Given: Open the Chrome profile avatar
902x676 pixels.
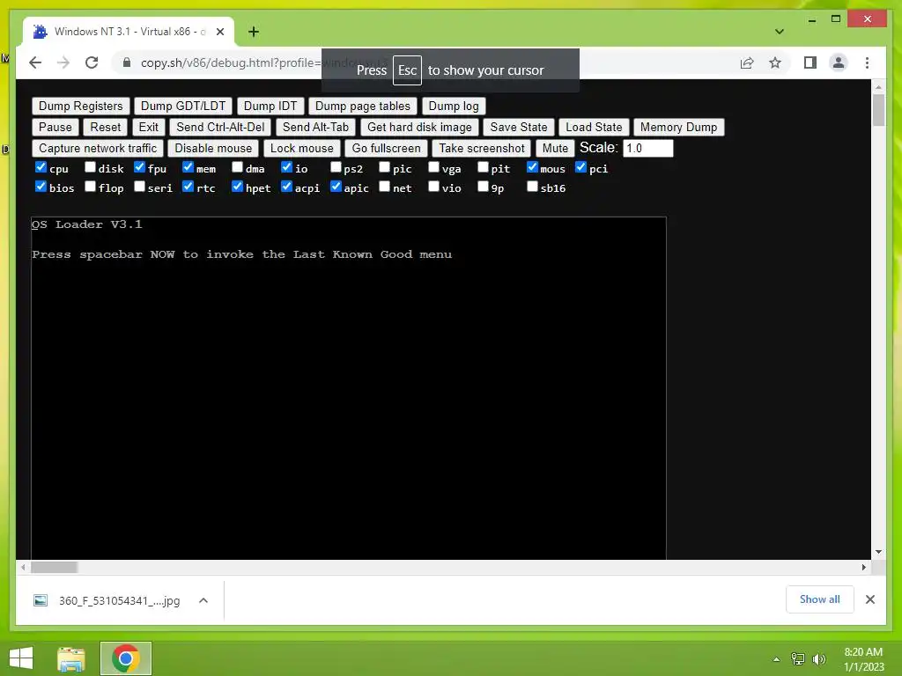Looking at the screenshot, I should pos(839,62).
